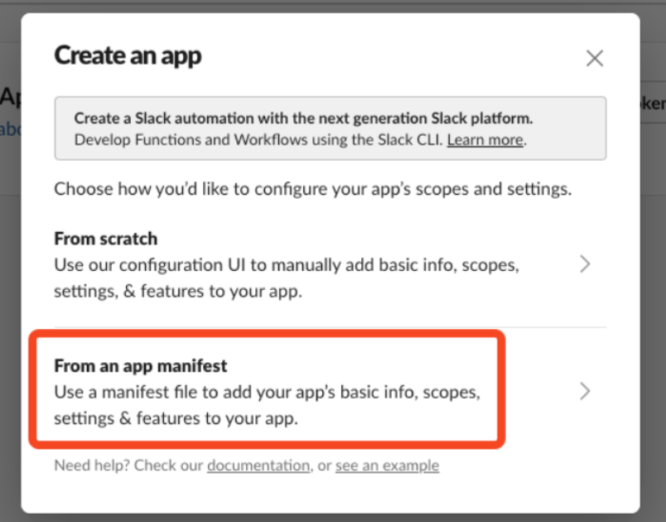Image resolution: width=666 pixels, height=522 pixels.
Task: Select the From scratch heading
Action: click(105, 239)
